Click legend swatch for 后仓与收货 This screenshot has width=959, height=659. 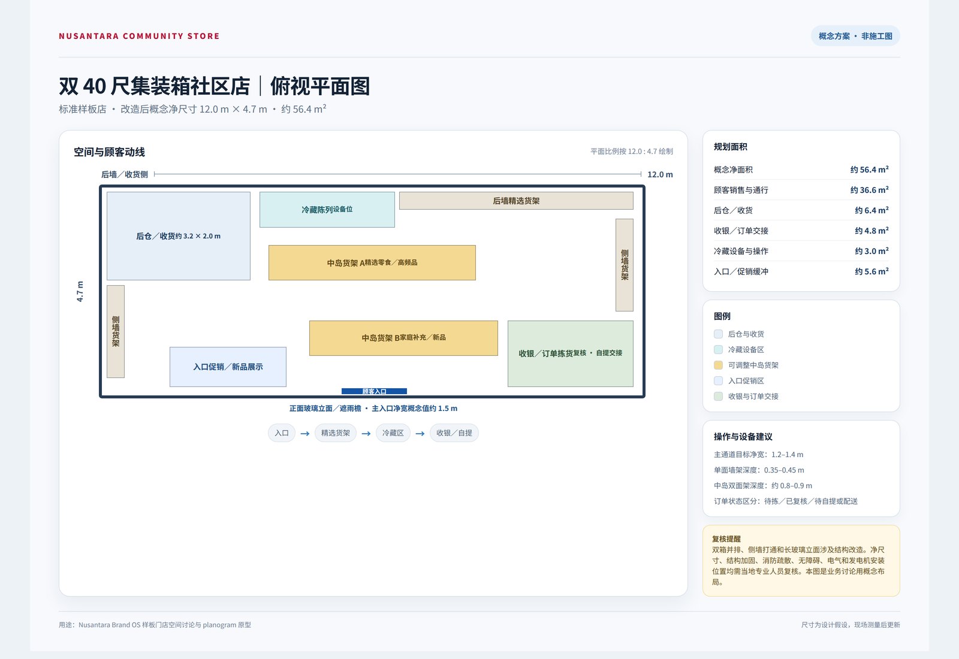click(x=718, y=334)
